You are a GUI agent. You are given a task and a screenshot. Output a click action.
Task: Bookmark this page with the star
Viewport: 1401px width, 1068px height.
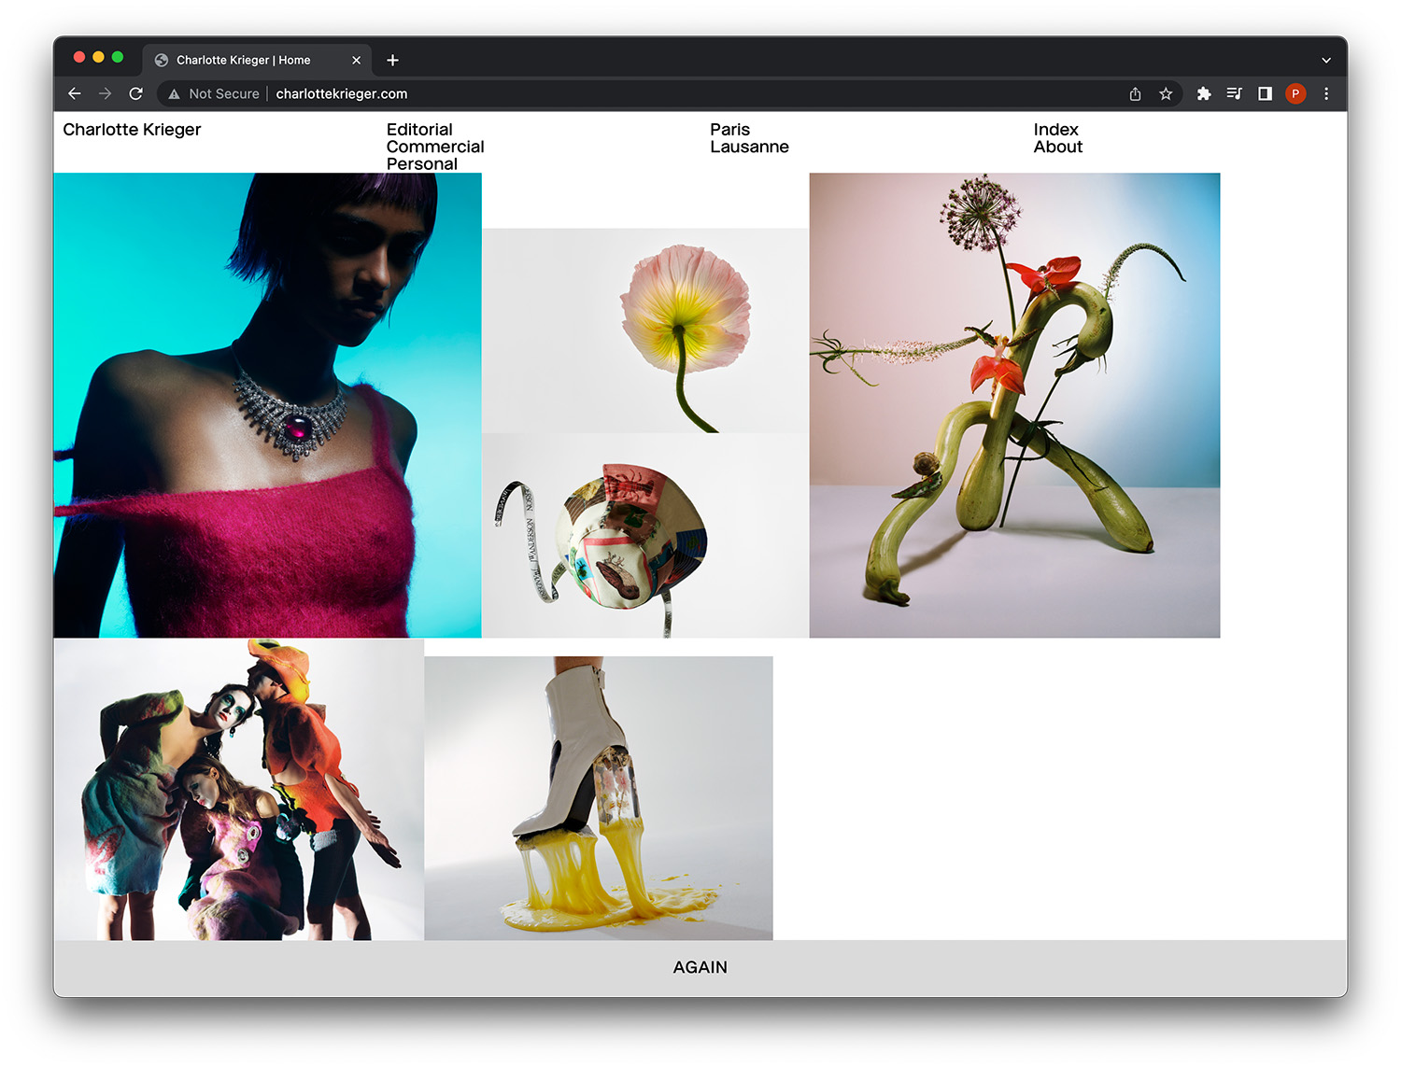(x=1166, y=93)
